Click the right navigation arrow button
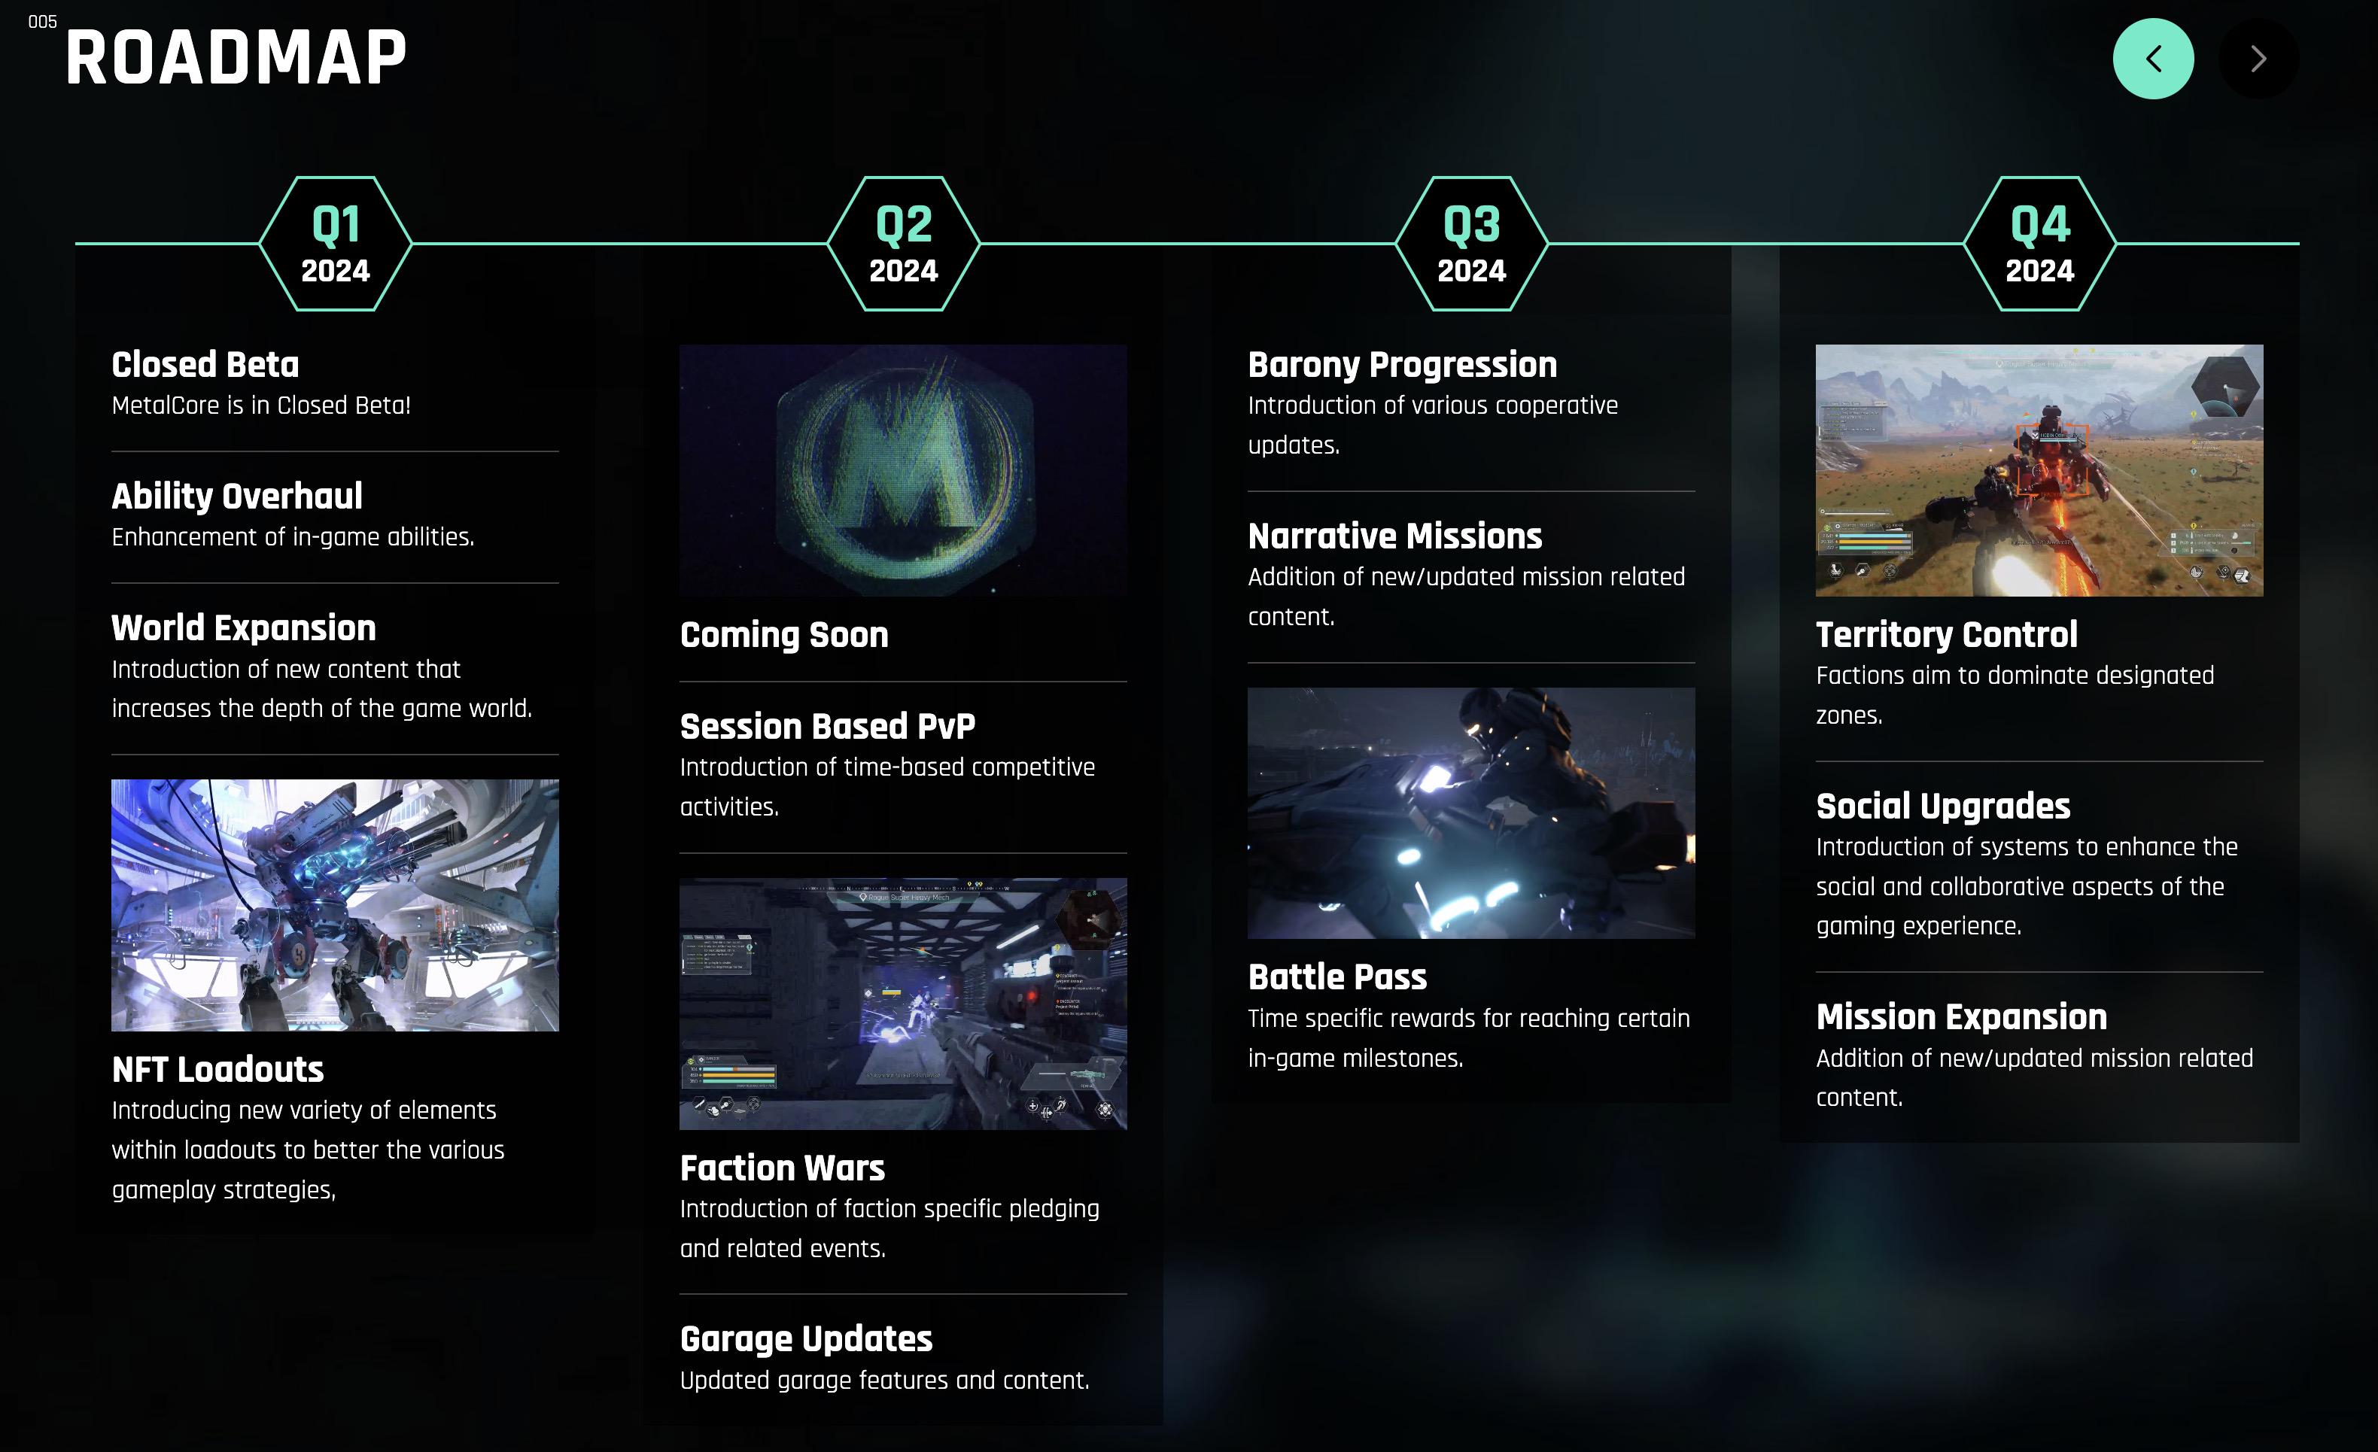 pyautogui.click(x=2258, y=58)
